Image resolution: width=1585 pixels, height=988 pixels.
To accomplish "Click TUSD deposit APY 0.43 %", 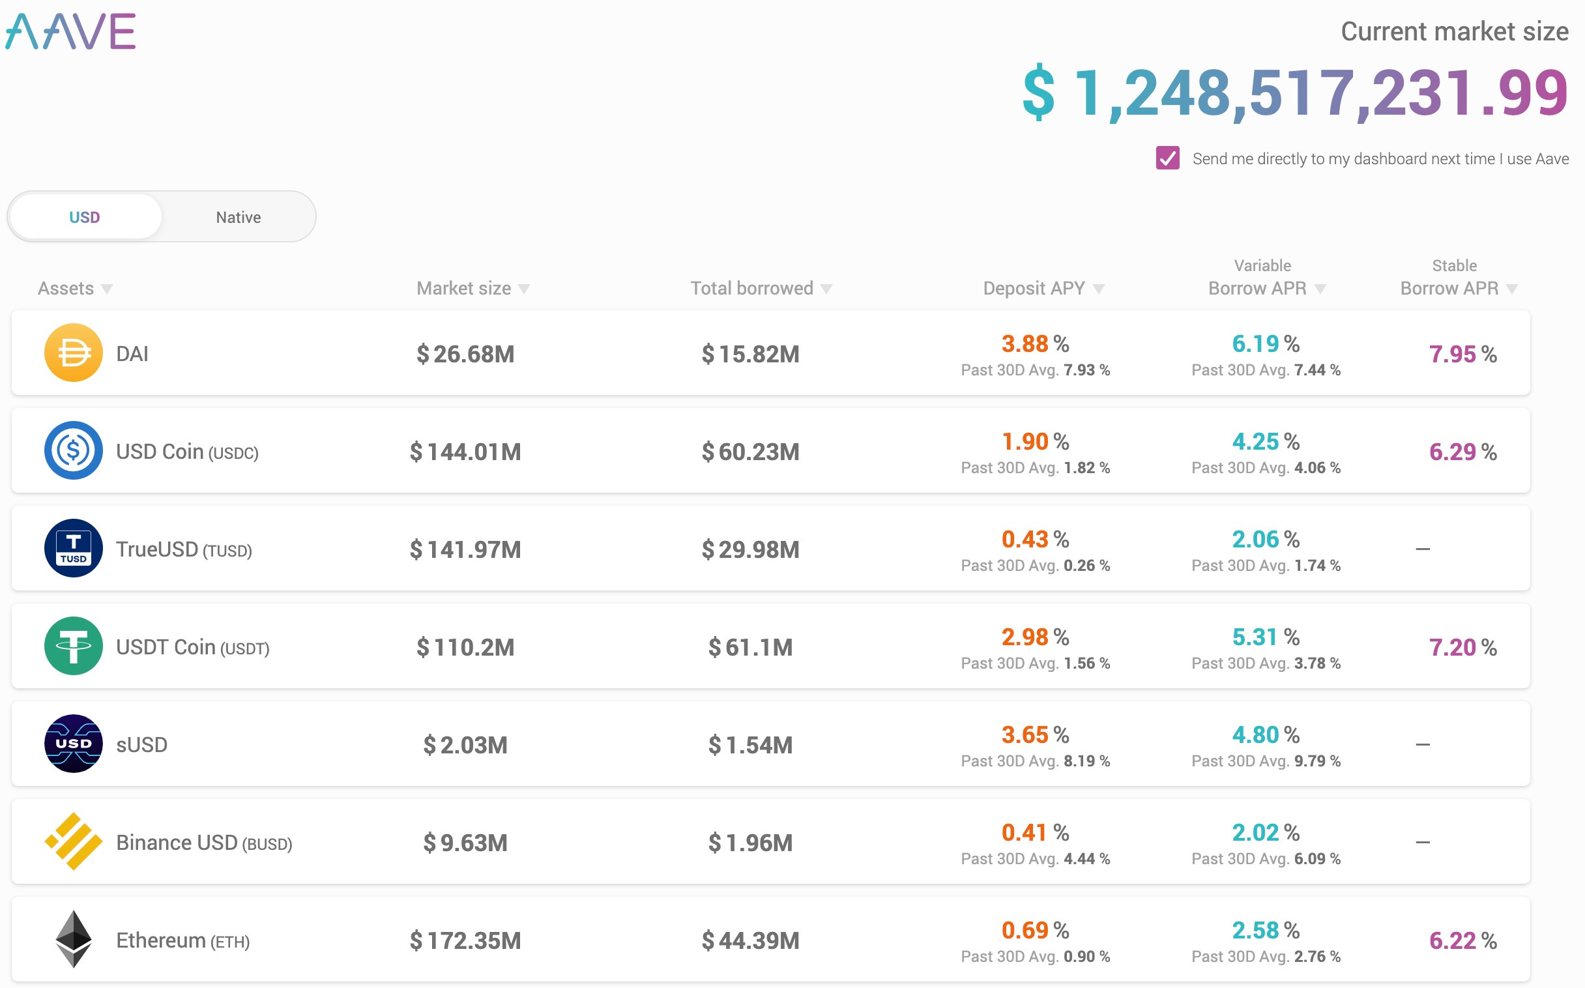I will coord(1036,539).
